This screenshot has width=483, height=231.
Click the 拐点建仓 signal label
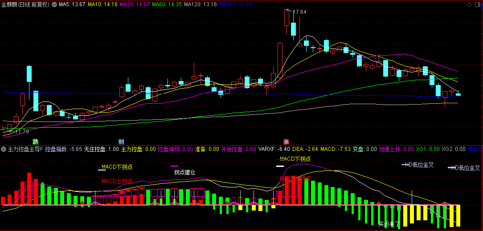tap(184, 172)
